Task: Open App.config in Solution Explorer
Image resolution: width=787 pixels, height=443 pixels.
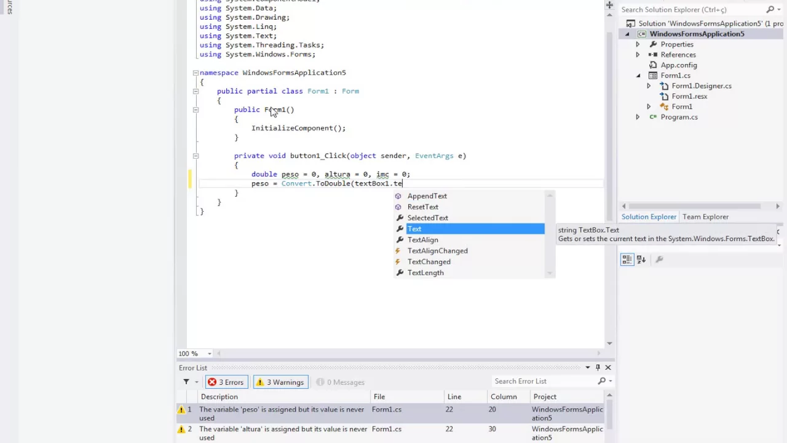Action: [x=678, y=65]
